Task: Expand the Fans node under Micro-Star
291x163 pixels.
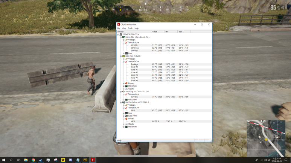Action: click(123, 53)
